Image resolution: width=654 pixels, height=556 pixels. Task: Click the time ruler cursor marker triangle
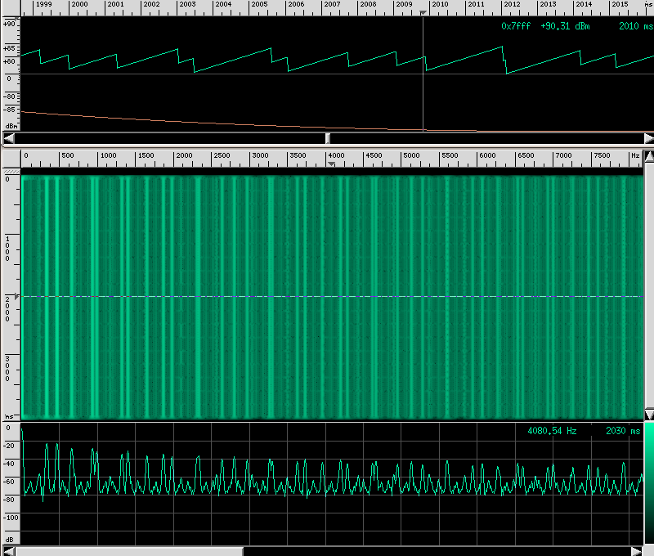(423, 13)
